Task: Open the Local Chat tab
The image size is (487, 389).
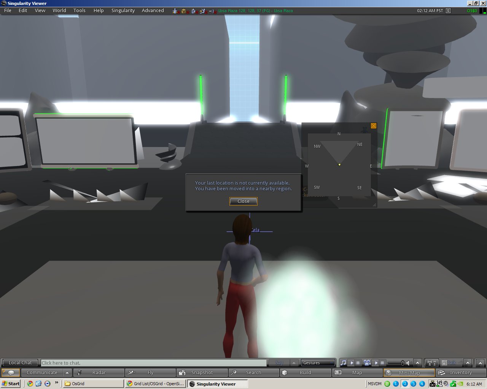Action: tap(19, 362)
